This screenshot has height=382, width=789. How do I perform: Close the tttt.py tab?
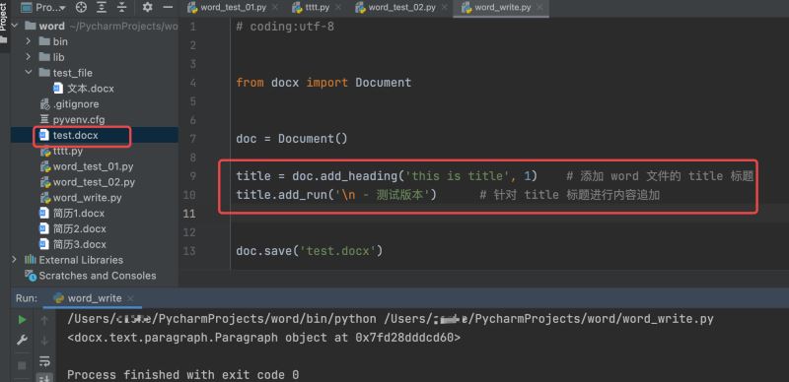[x=337, y=8]
